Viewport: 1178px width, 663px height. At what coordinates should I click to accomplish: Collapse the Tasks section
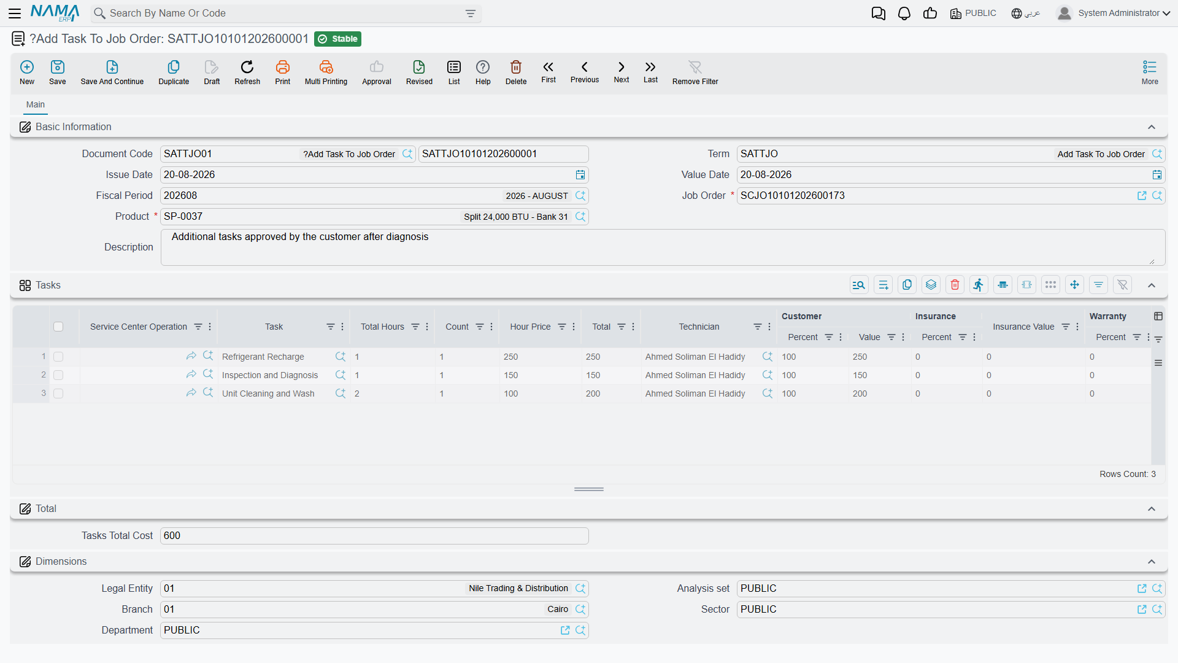(x=1152, y=285)
